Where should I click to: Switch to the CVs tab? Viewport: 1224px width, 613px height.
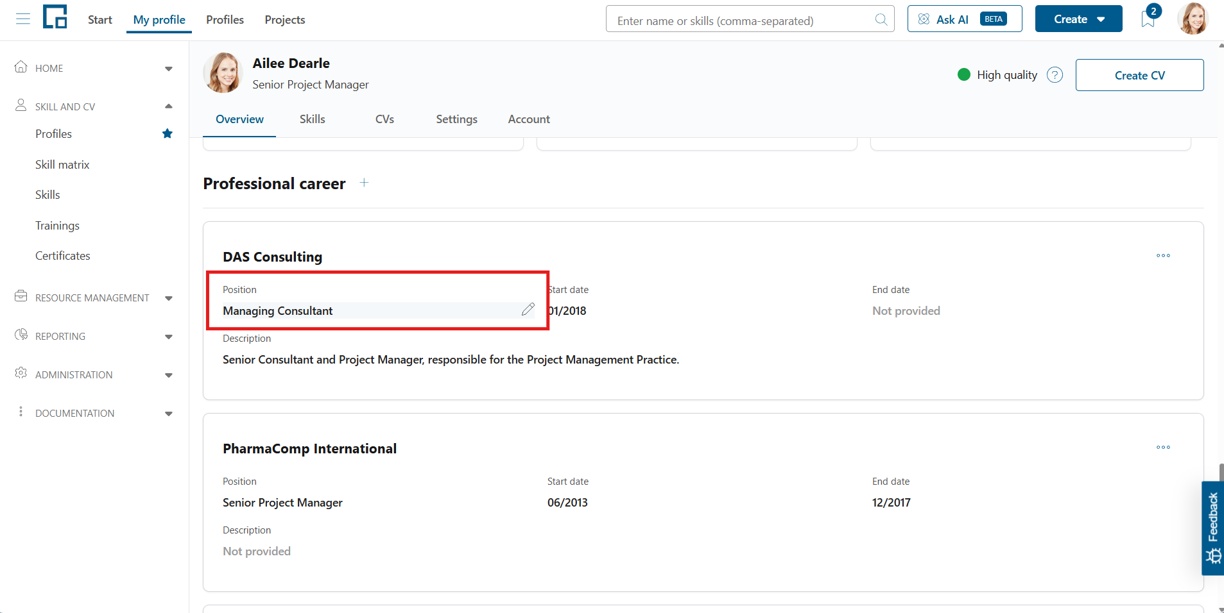tap(384, 119)
